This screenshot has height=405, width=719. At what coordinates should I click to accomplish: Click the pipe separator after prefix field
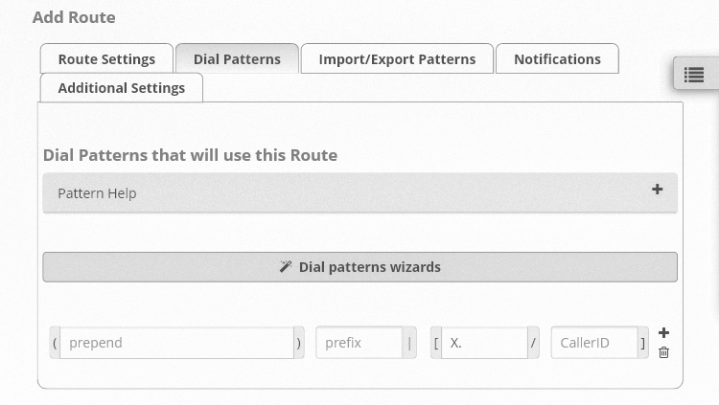[409, 343]
